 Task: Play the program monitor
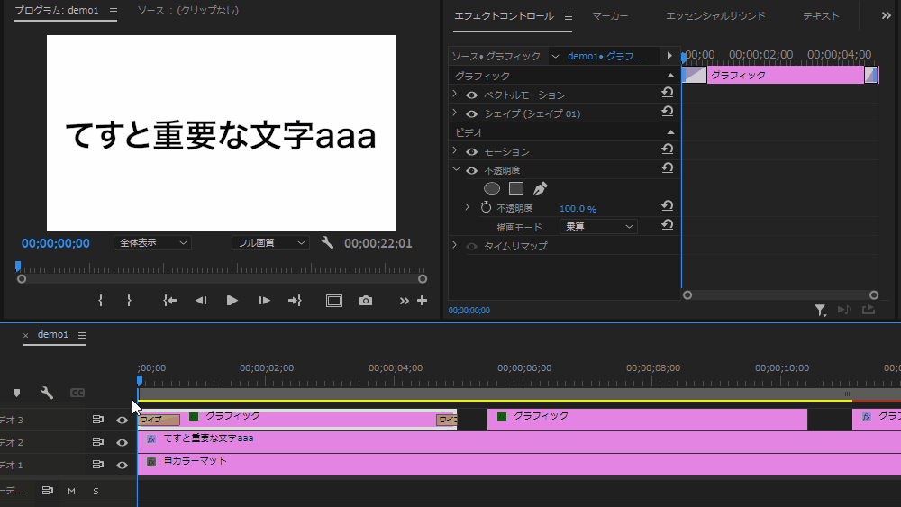(x=232, y=300)
